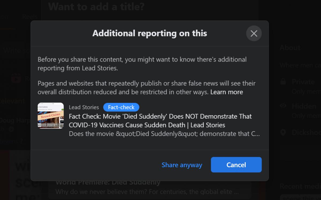The width and height of the screenshot is (321, 200).
Task: Close the Additional reporting dialog
Action: coord(254,33)
